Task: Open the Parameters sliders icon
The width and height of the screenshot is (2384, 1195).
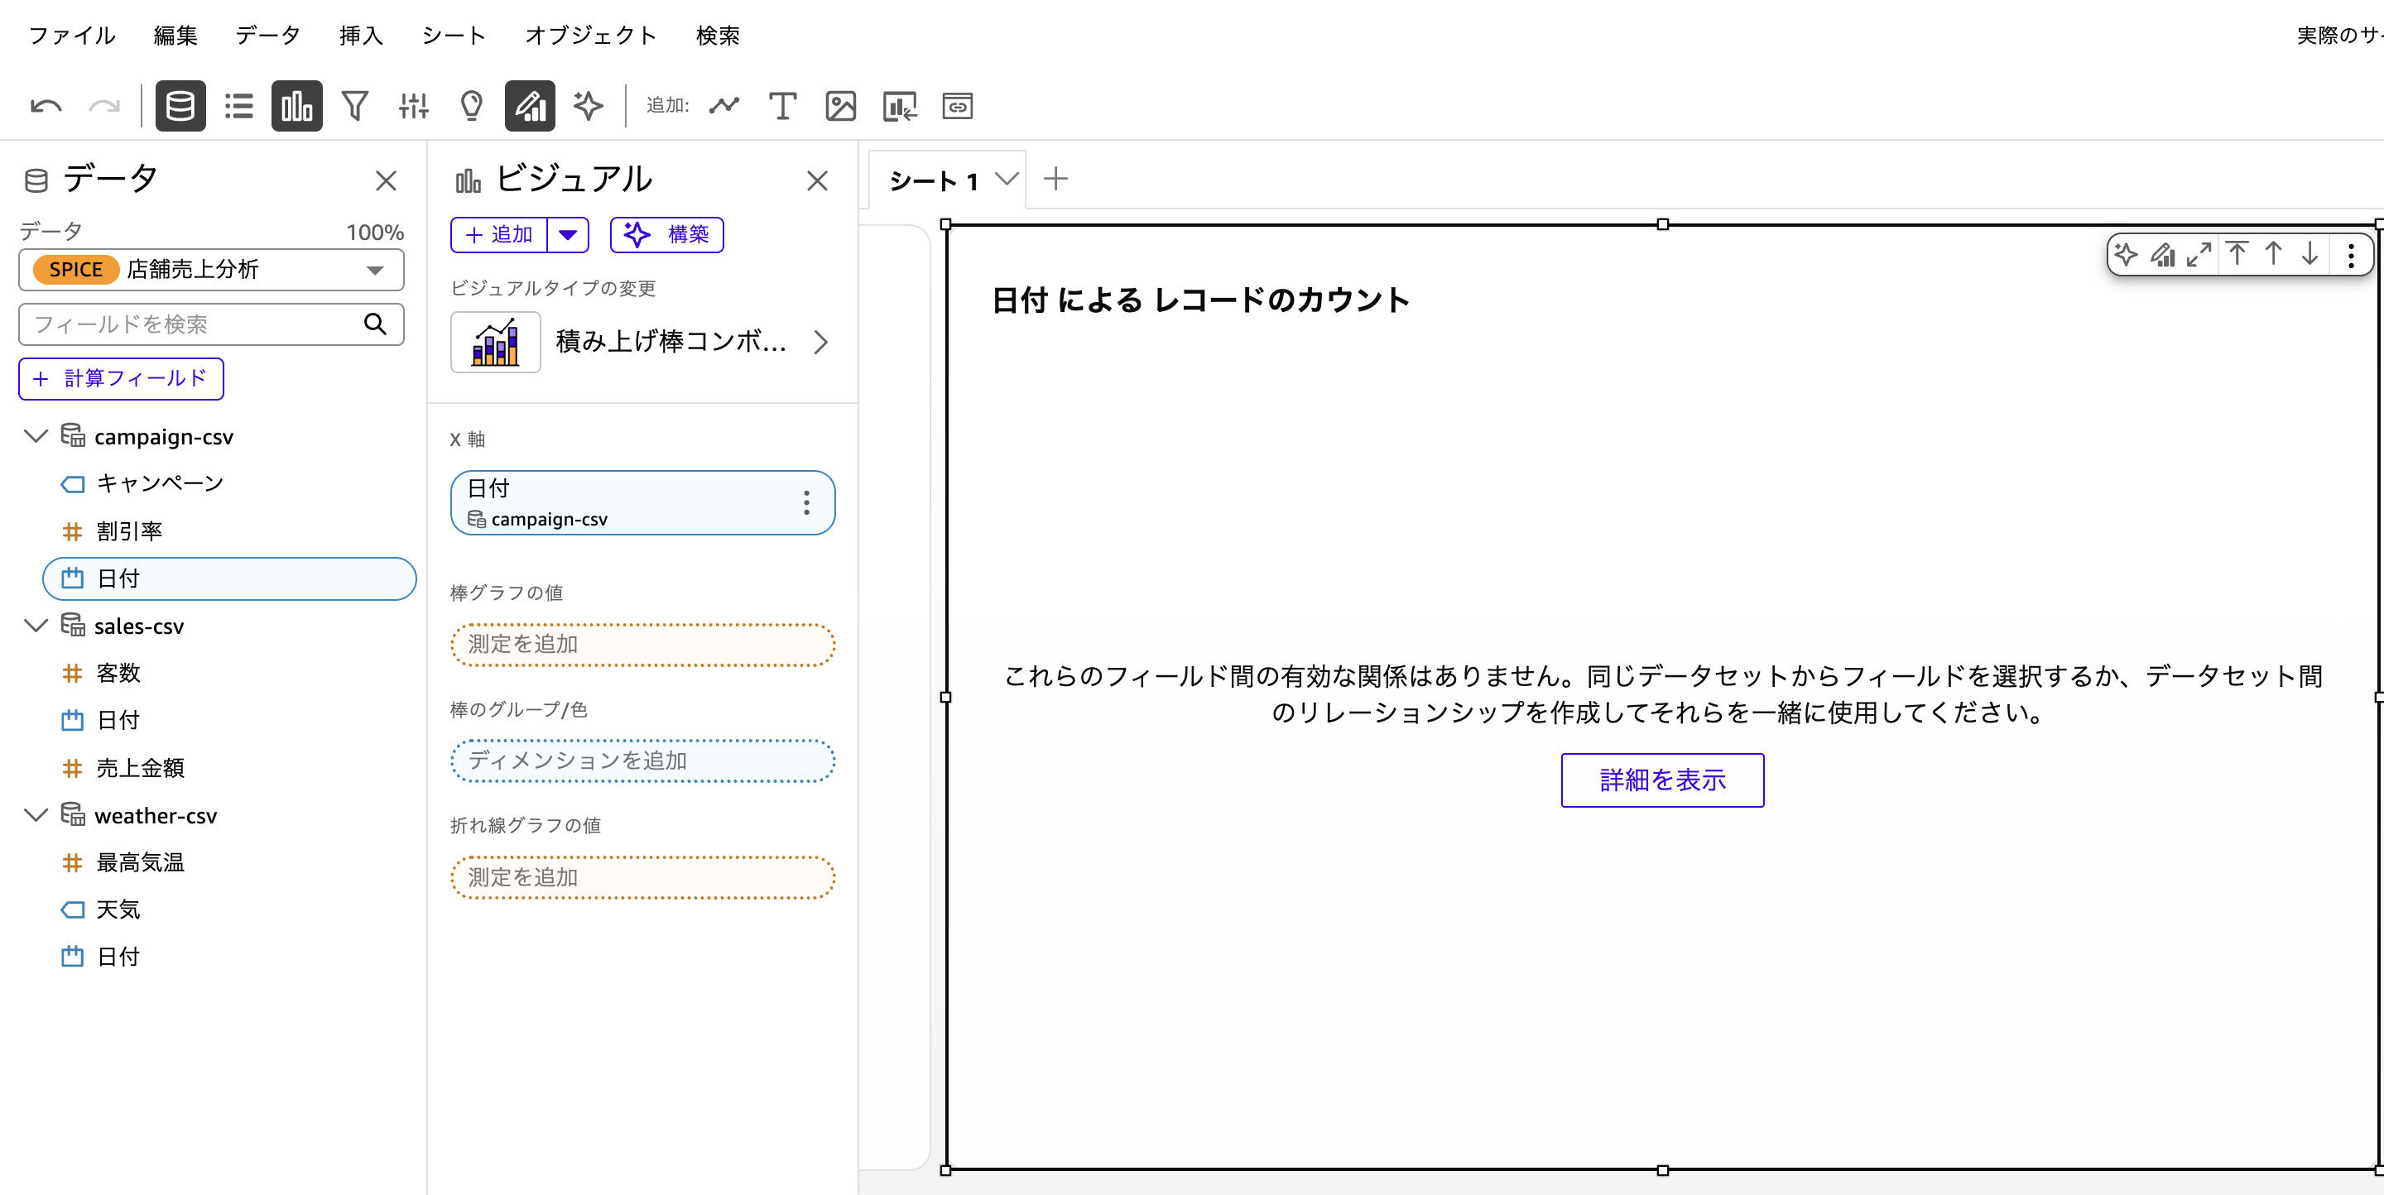Action: (x=414, y=107)
